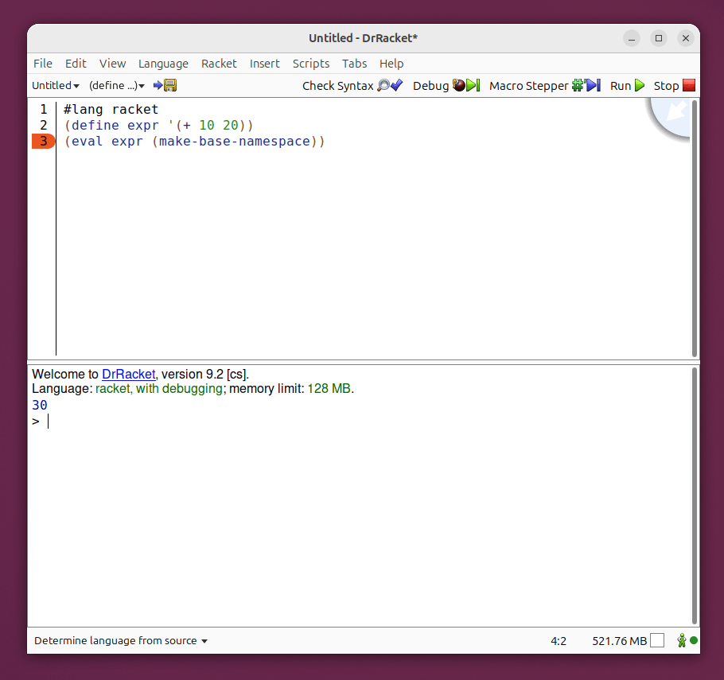Click the Run button label
724x680 pixels.
coord(621,86)
